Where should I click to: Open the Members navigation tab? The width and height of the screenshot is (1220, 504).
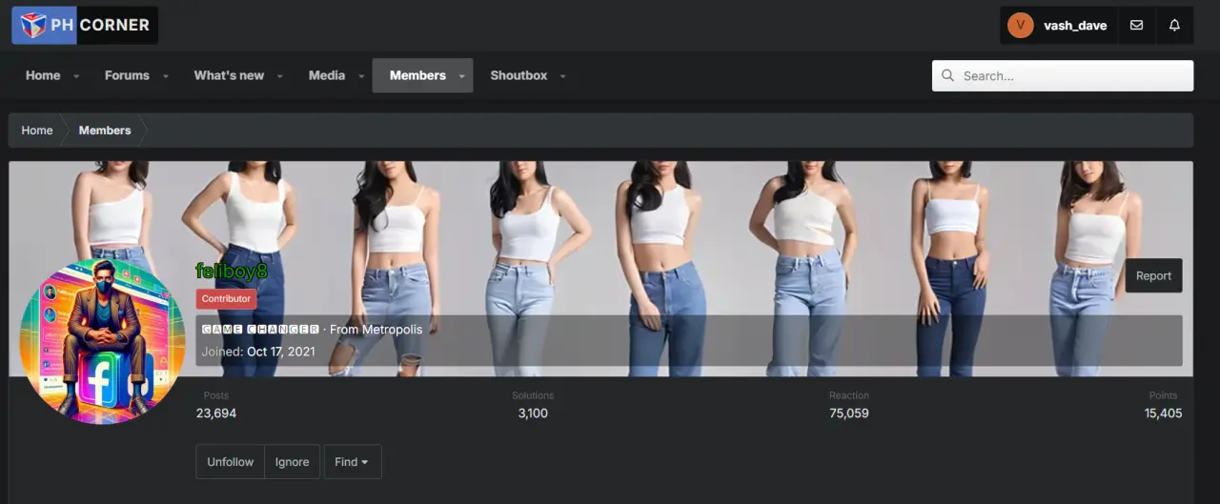coord(417,75)
